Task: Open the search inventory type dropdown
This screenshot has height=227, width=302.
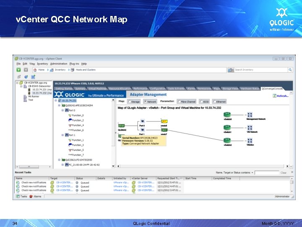Action: [x=231, y=70]
